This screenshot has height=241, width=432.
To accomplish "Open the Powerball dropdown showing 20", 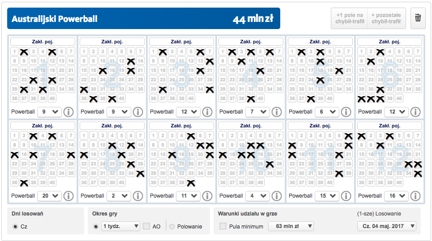I will point(49,196).
